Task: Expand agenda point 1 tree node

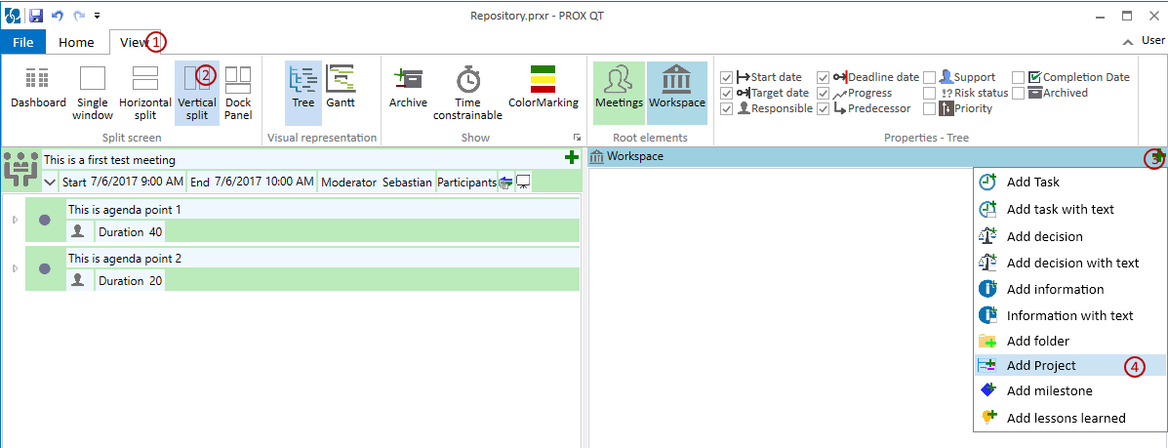Action: [15, 220]
